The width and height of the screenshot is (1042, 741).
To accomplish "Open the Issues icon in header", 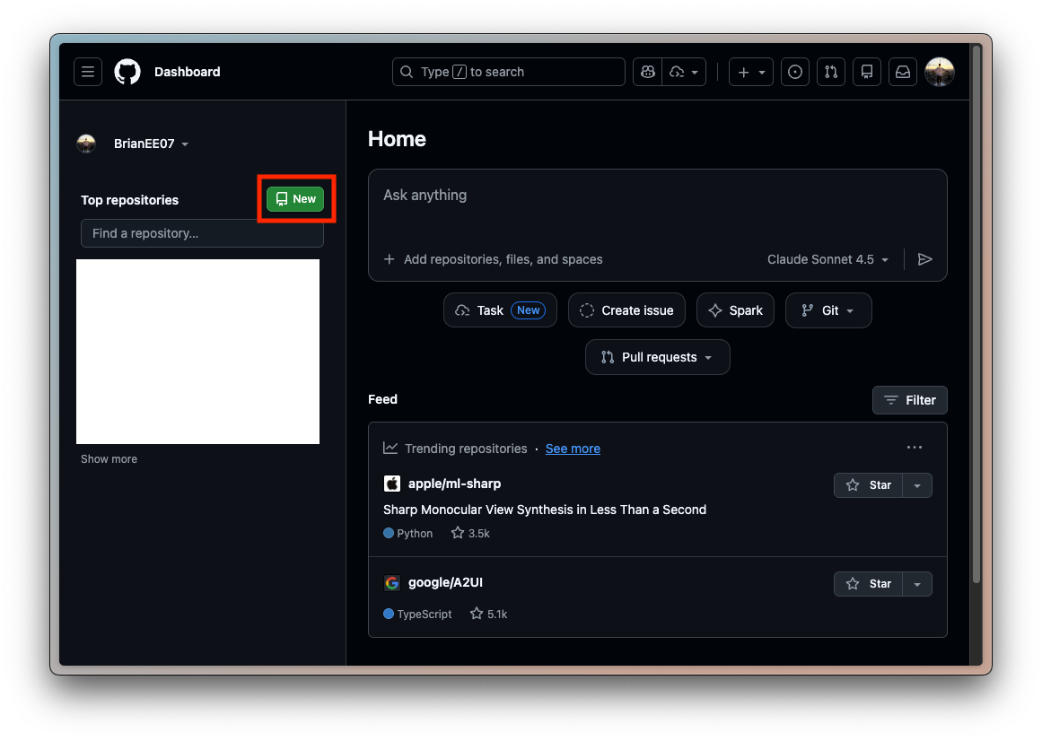I will click(794, 72).
